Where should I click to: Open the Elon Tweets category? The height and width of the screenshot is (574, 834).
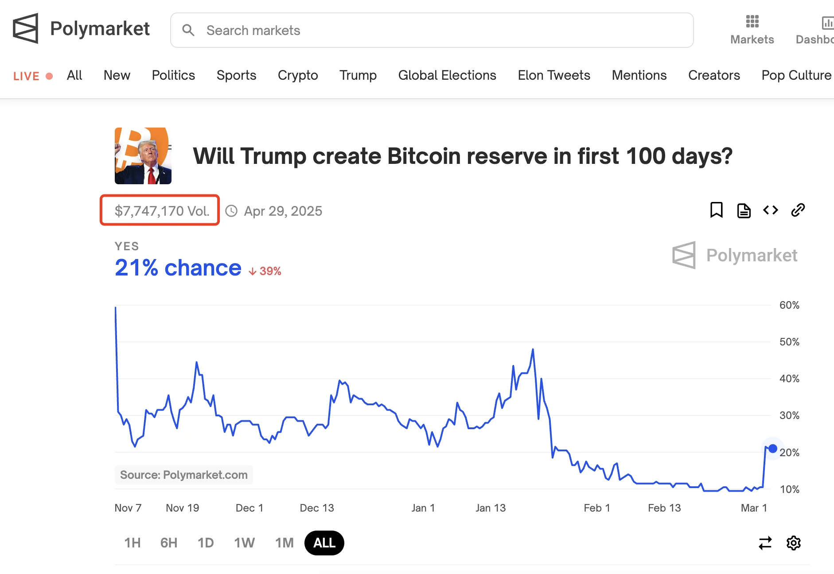554,75
